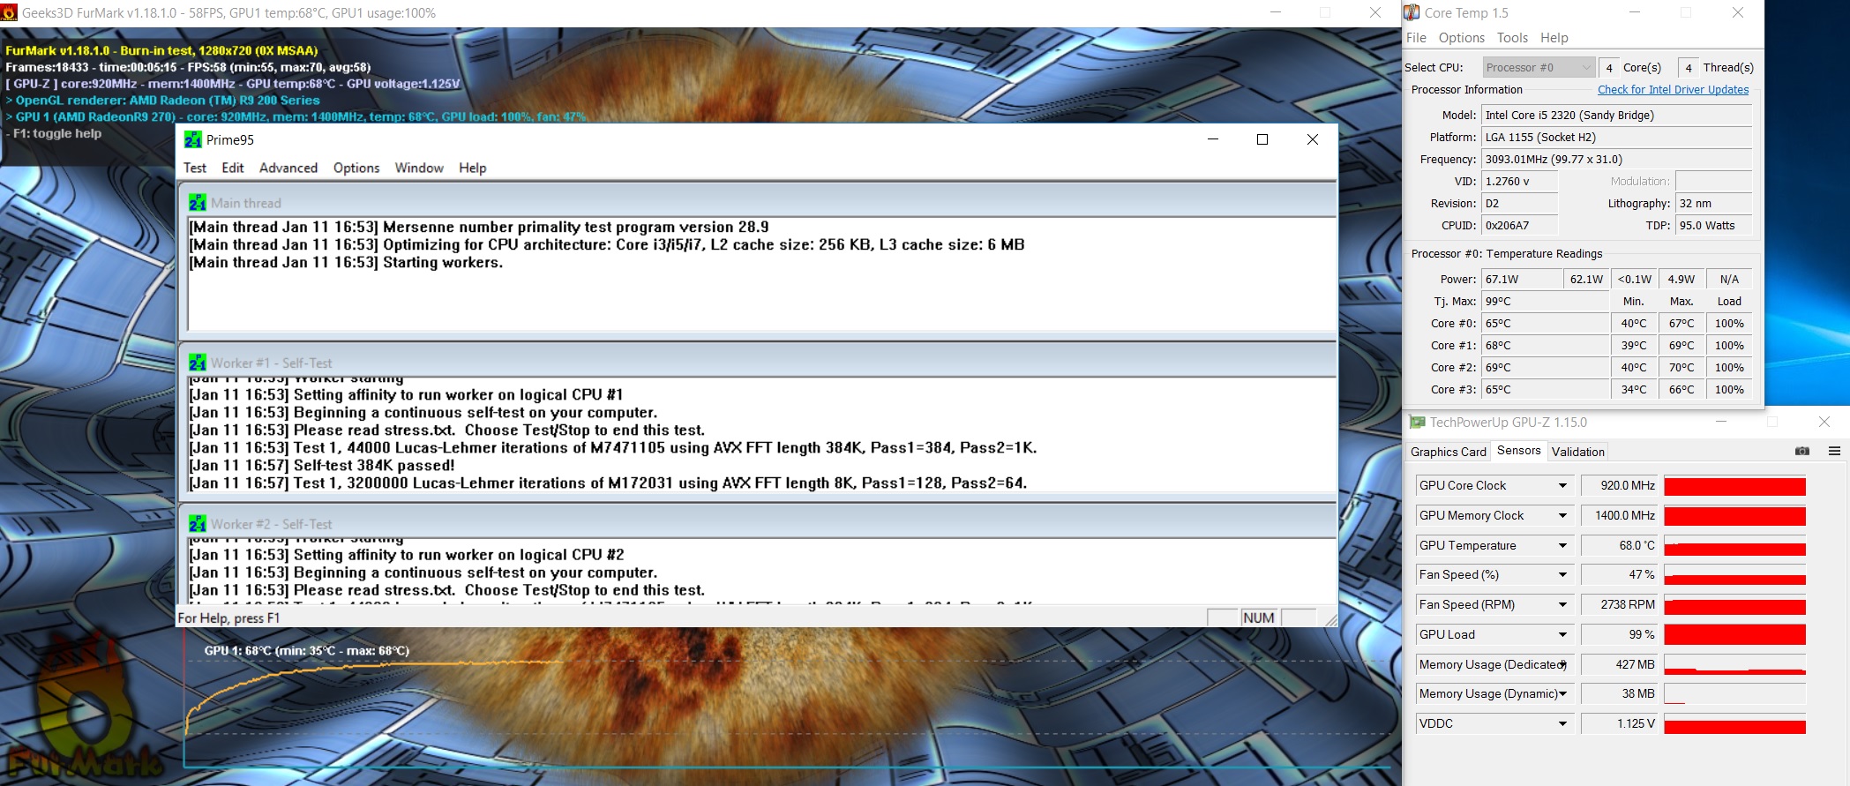Minimize the Prime95 window
1850x786 pixels.
1213,139
